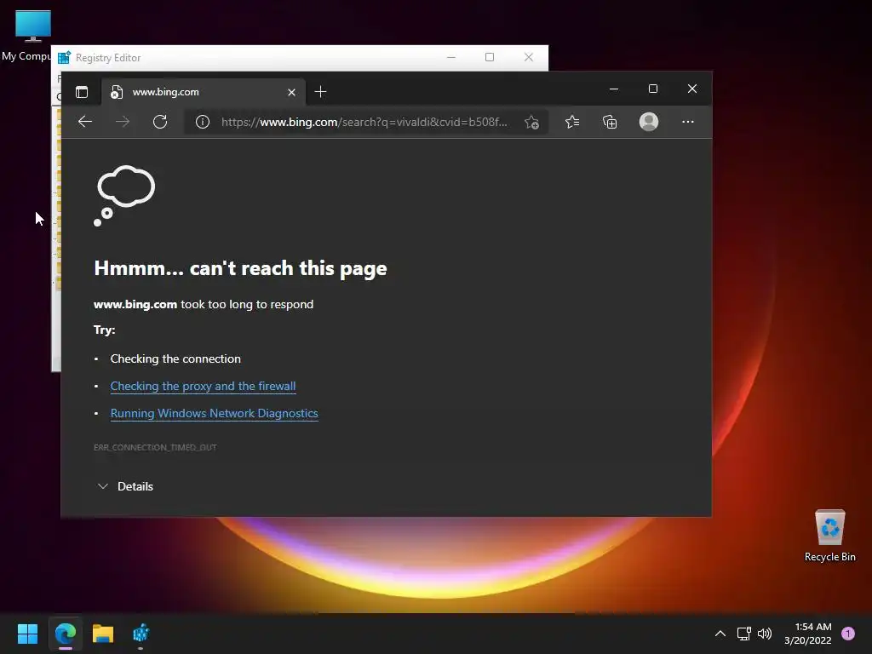
Task: Open the tab actions menu icon in Edge
Action: (x=82, y=92)
